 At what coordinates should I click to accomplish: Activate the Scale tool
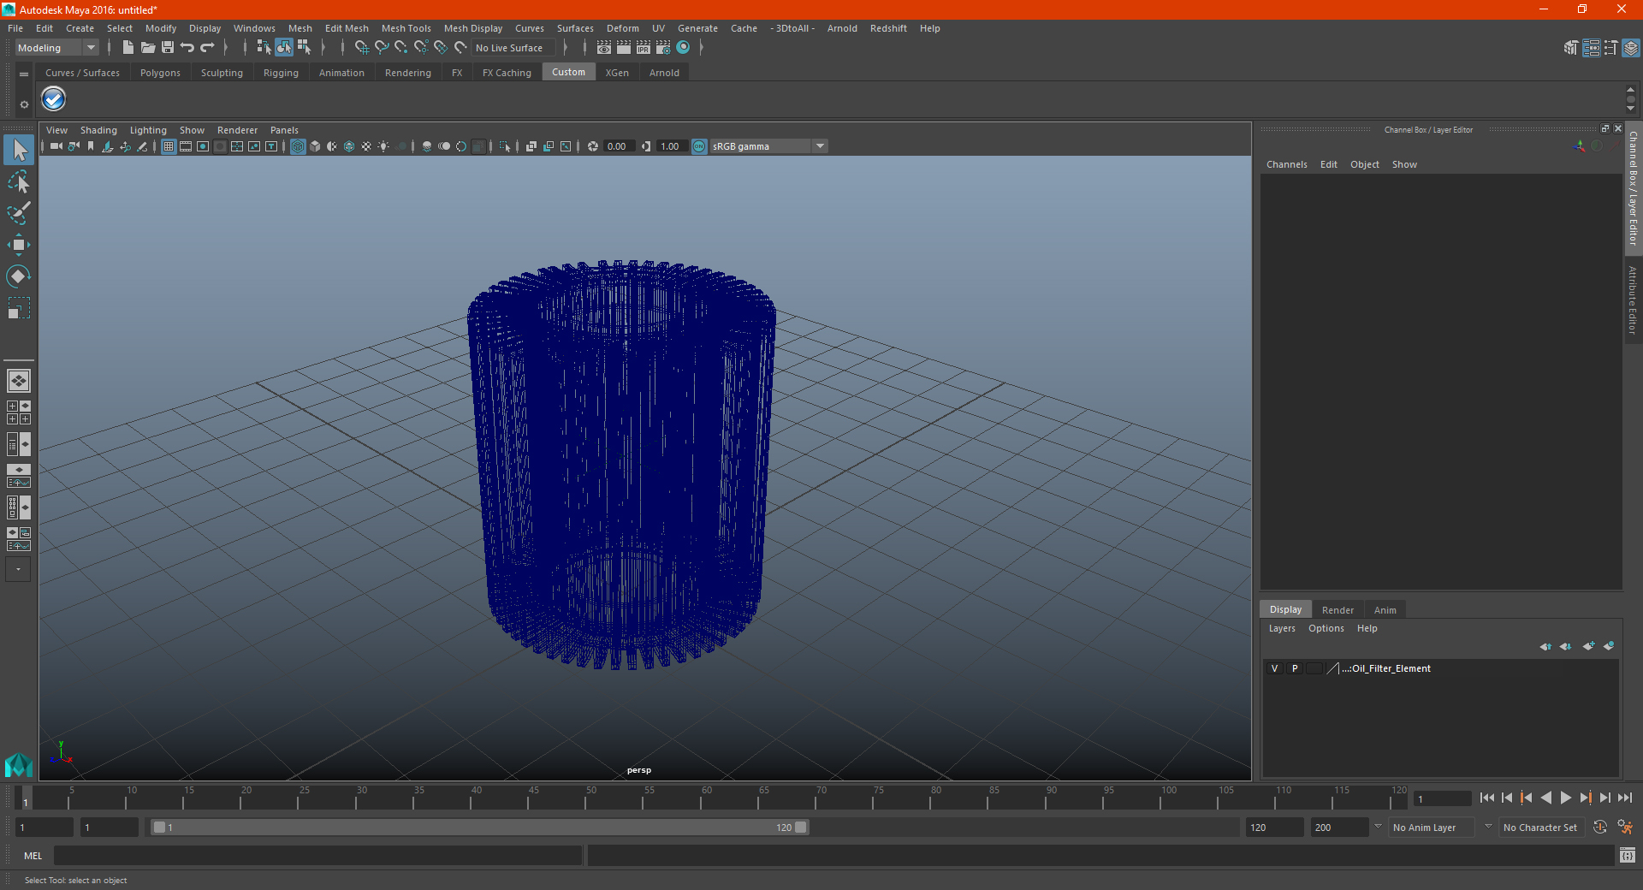(19, 307)
